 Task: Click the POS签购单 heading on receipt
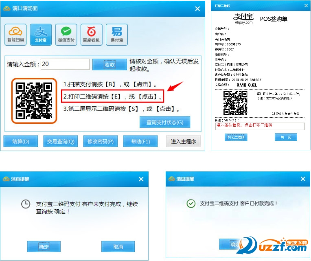click(274, 19)
